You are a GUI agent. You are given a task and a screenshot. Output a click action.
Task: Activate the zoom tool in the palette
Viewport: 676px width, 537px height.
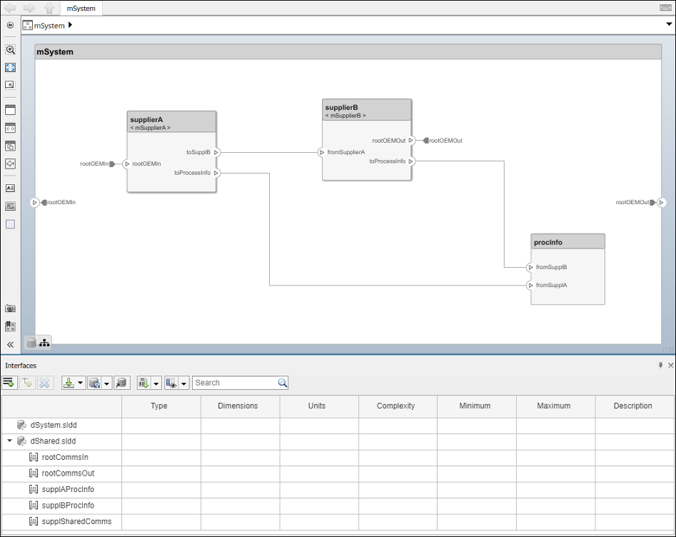click(10, 50)
